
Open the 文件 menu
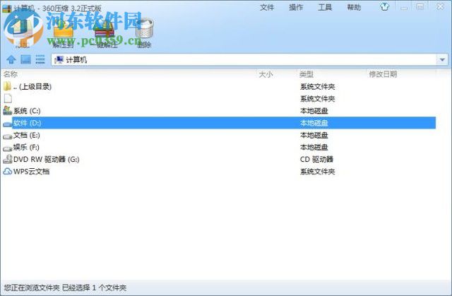pos(267,7)
